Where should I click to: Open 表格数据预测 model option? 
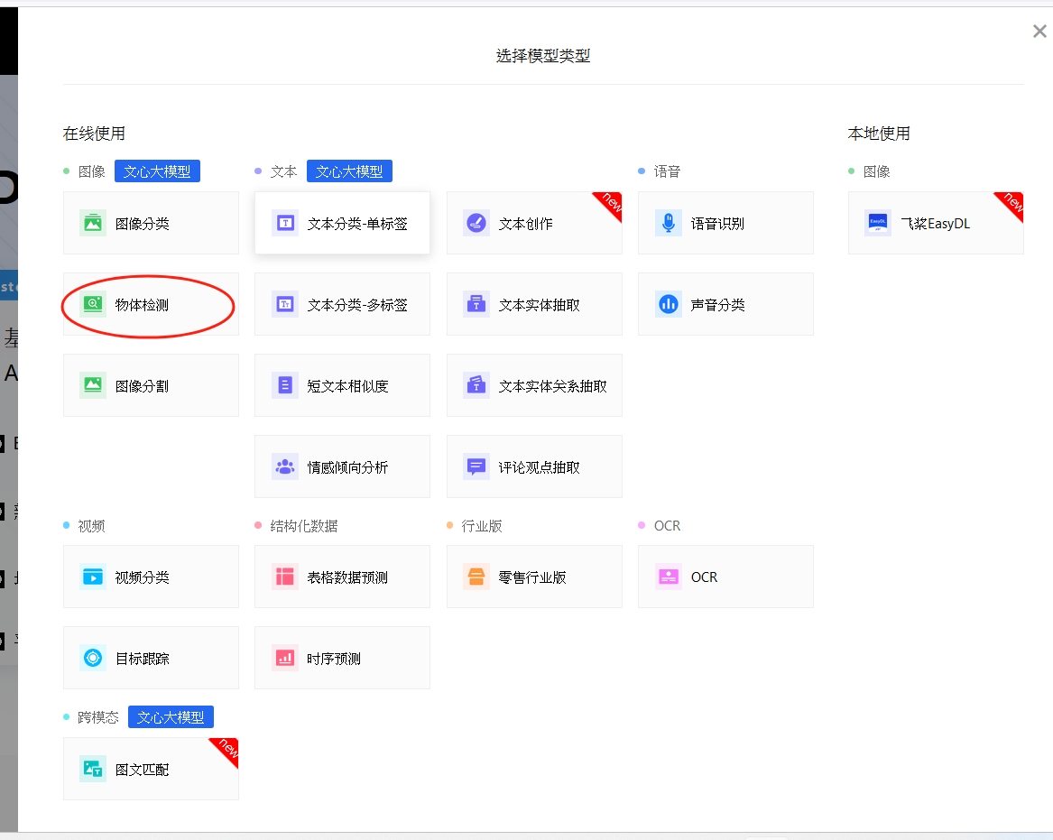343,577
